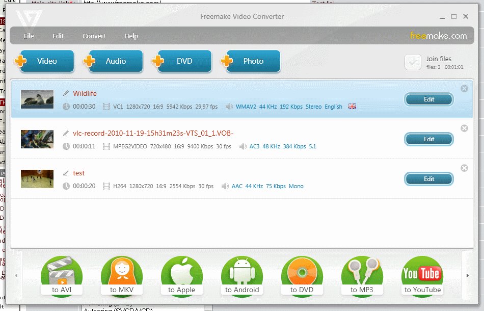Click the test duration clock icon

(x=66, y=186)
